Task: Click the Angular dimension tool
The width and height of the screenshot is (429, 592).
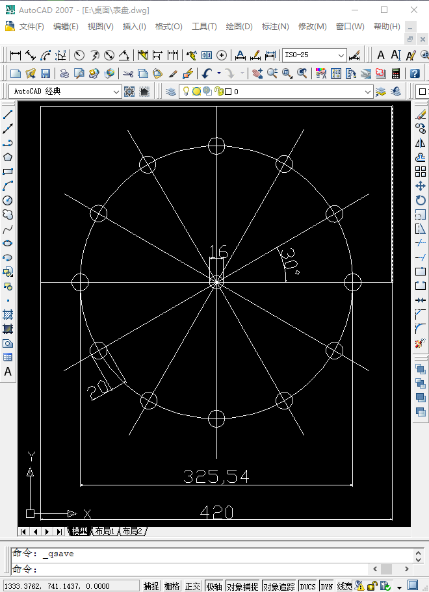Action: point(124,55)
